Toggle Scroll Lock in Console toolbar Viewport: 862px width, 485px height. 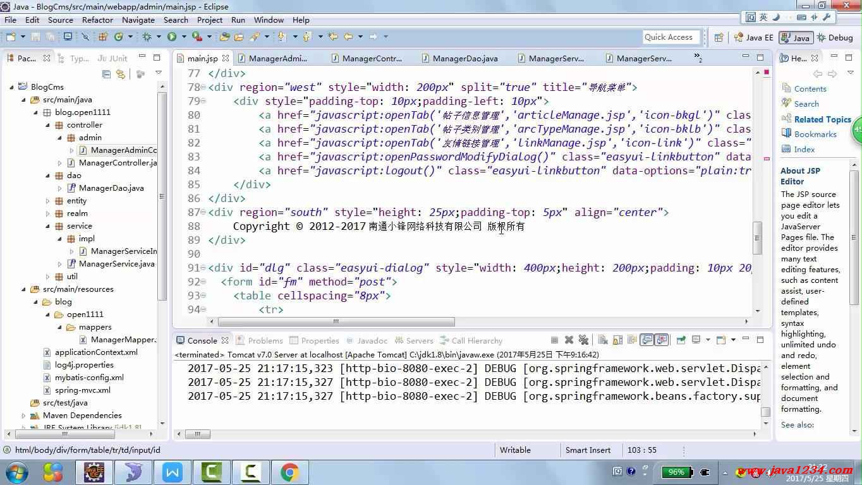tap(617, 340)
